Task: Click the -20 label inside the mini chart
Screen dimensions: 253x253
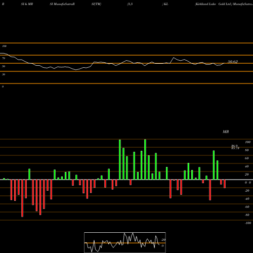Action: 163,240
